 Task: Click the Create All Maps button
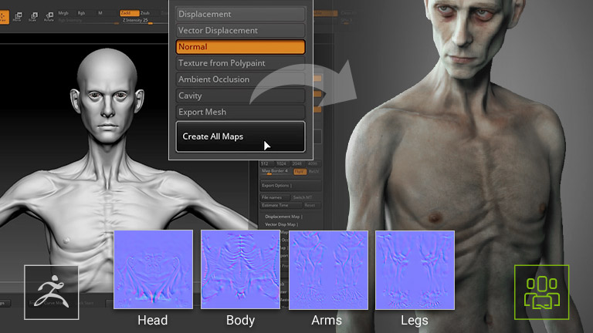pyautogui.click(x=240, y=136)
